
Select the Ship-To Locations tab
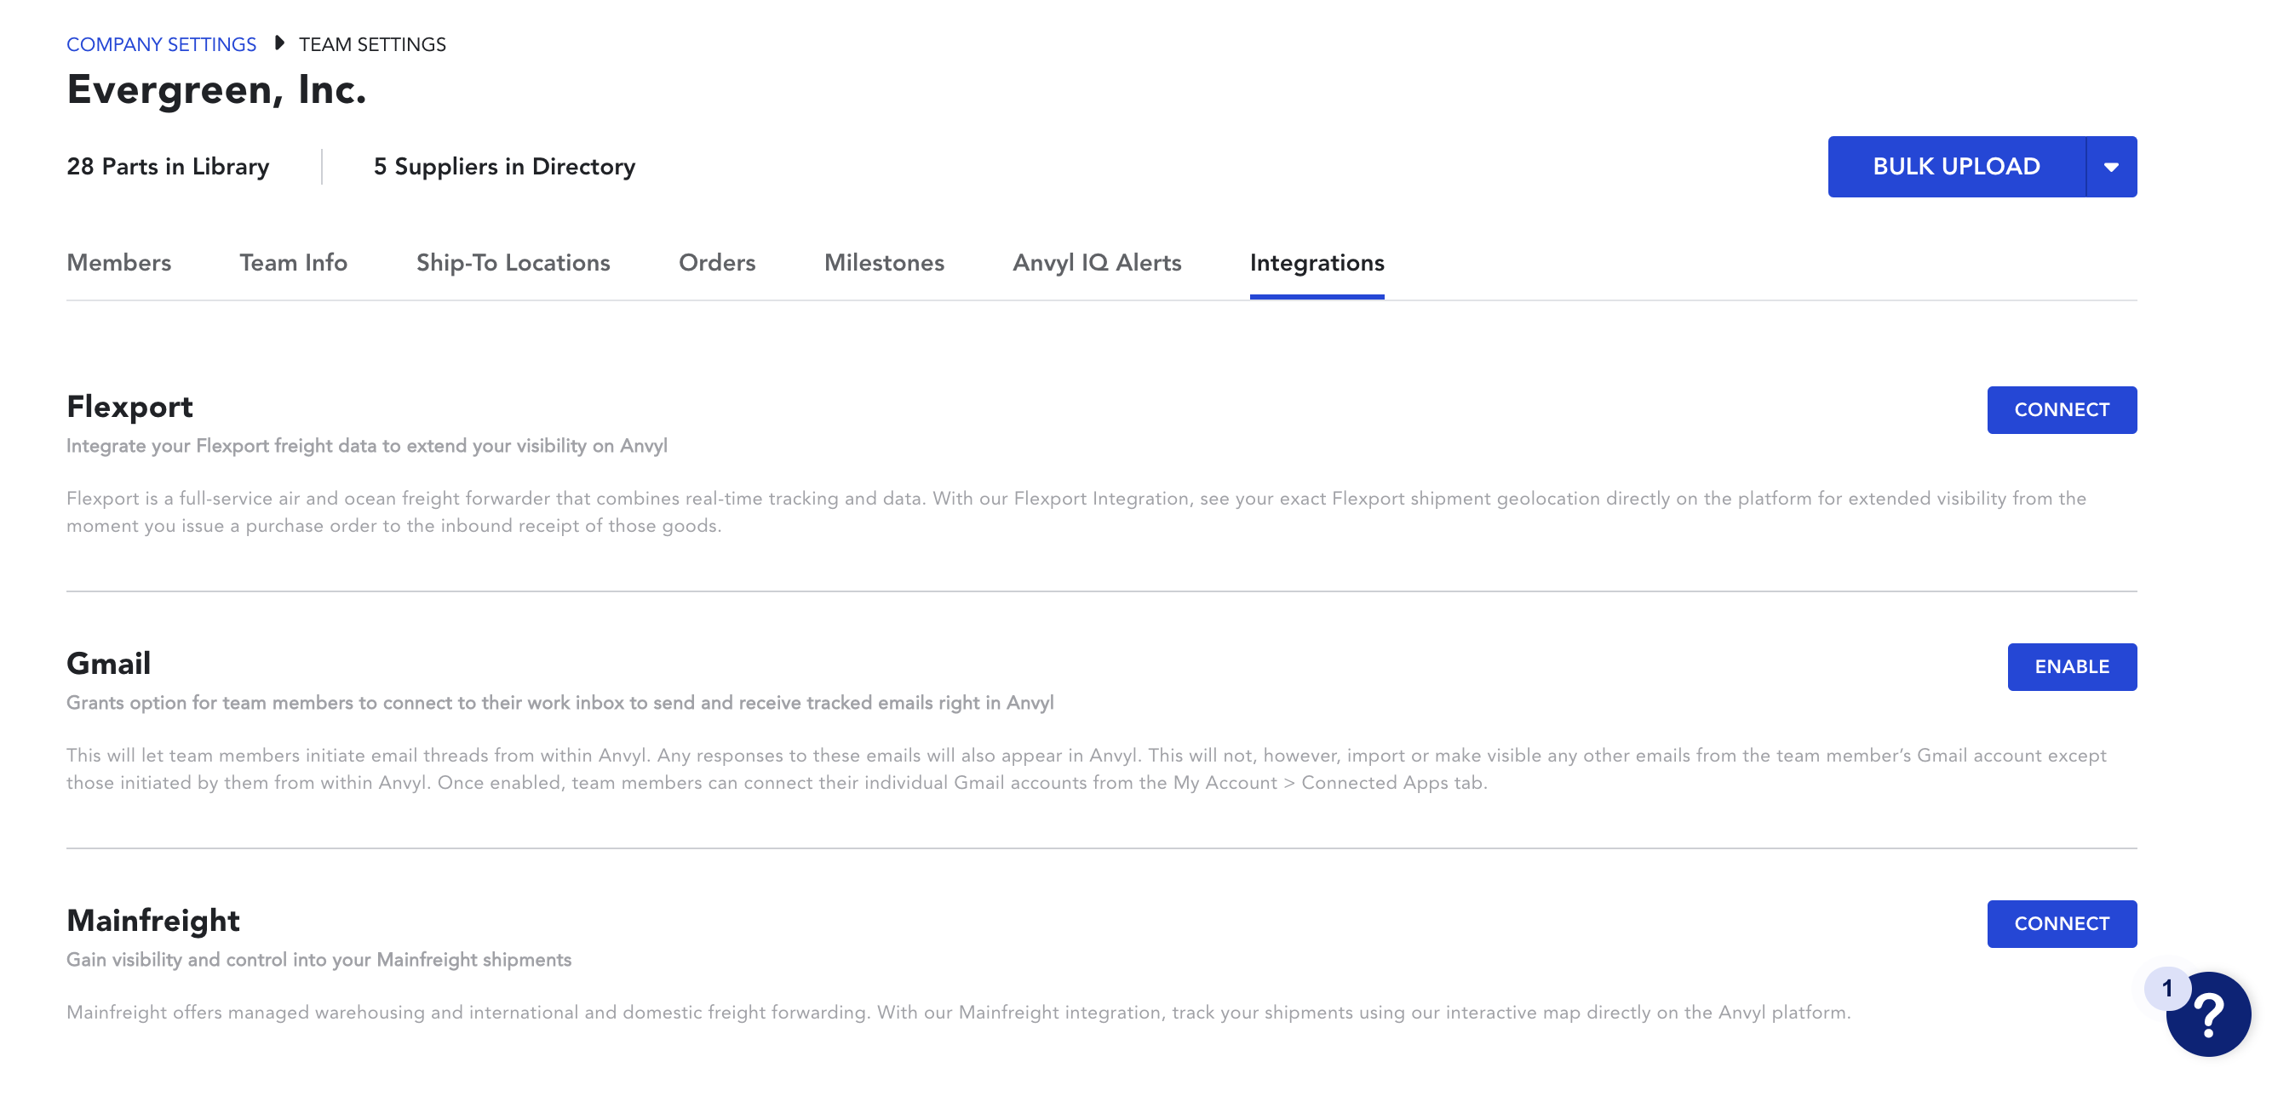[513, 263]
